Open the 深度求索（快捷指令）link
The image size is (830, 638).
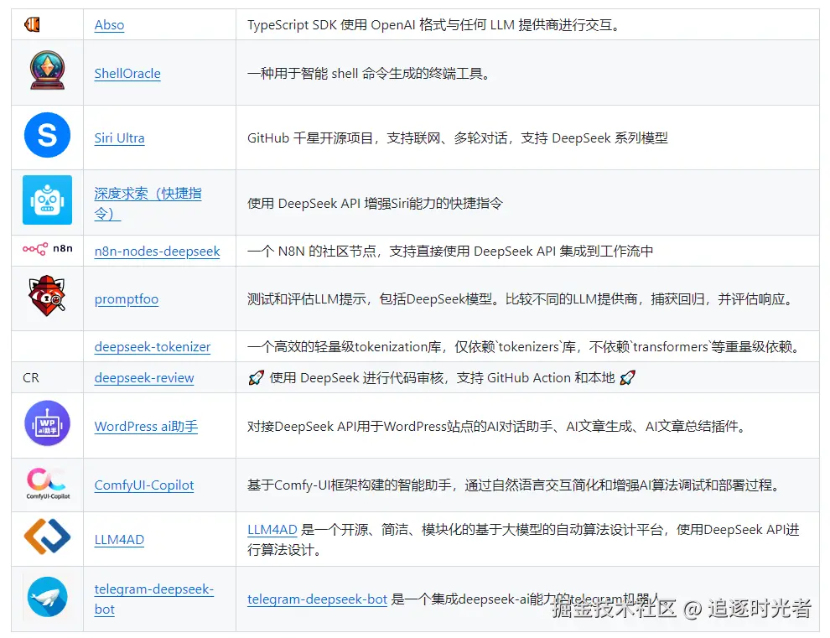click(x=148, y=204)
